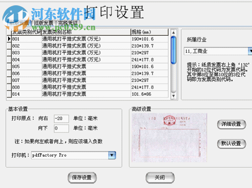
Task: Click the invoice name cell in row 805
Action: pos(86,67)
